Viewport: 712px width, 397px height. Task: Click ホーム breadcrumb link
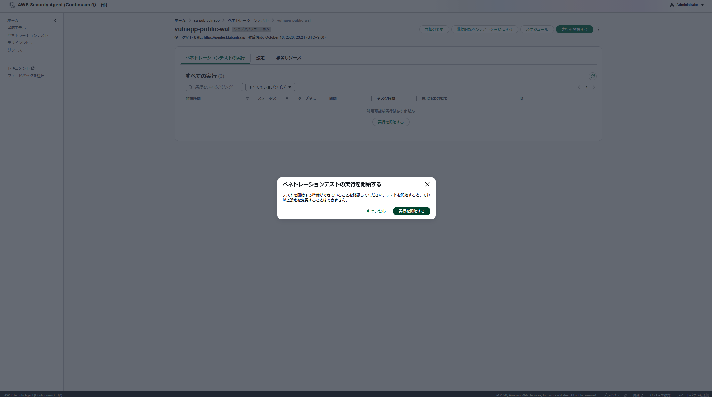[180, 20]
